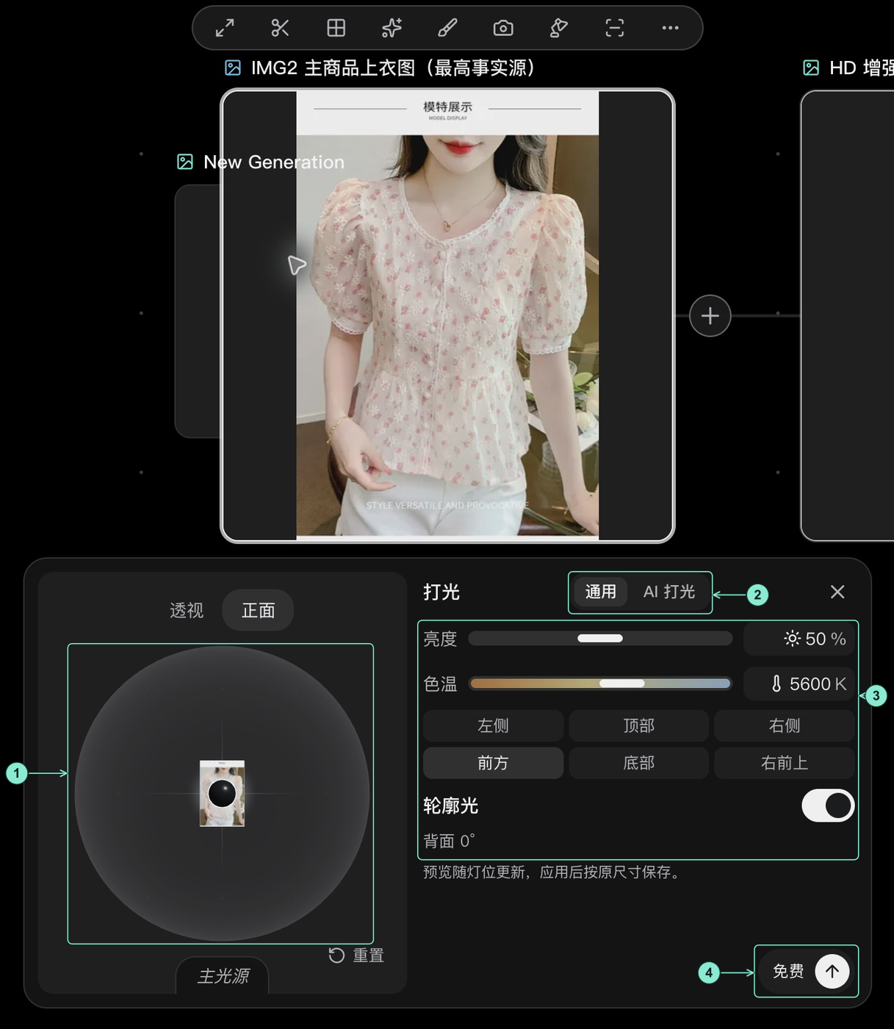Click the thermometer color temperature icon
Screen dimensions: 894x1029
[x=776, y=684]
